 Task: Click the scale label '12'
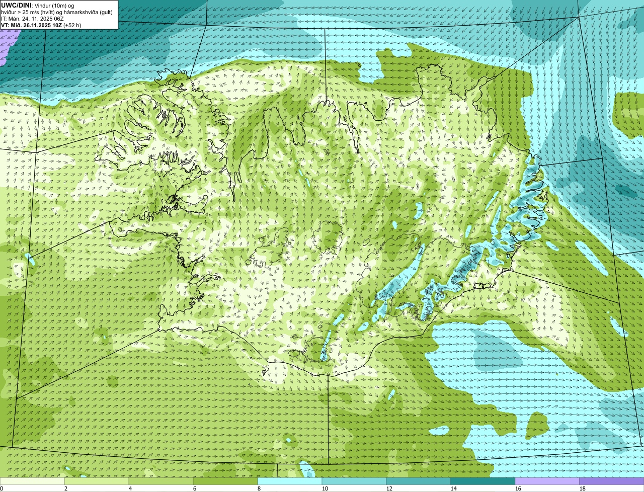tap(389, 488)
